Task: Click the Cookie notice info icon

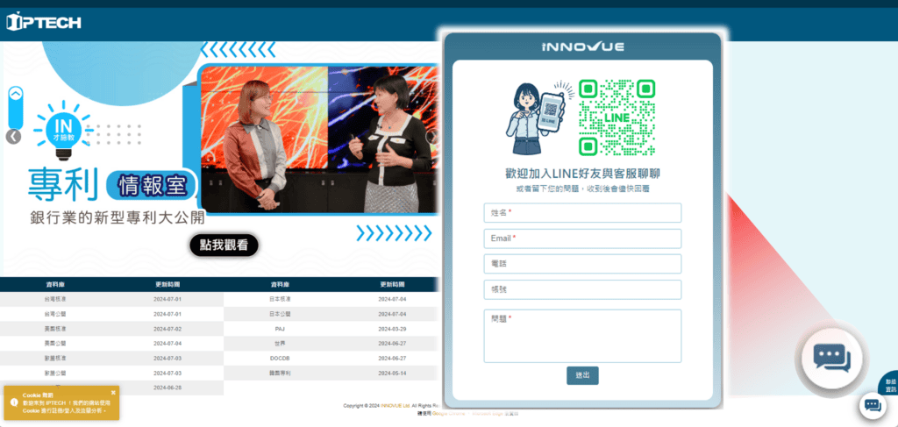Action: pyautogui.click(x=13, y=402)
